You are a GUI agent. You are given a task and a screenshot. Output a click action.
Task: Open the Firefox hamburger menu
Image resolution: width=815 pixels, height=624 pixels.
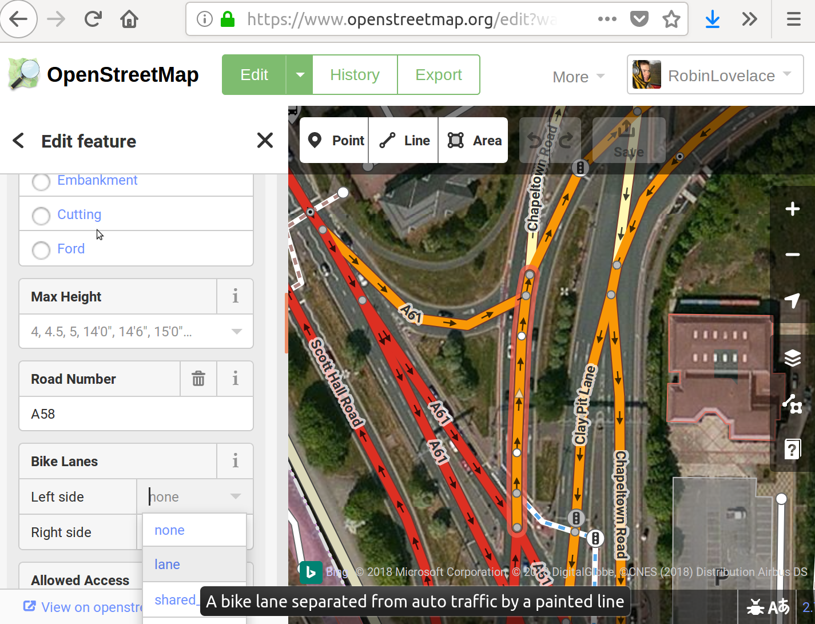click(x=793, y=19)
